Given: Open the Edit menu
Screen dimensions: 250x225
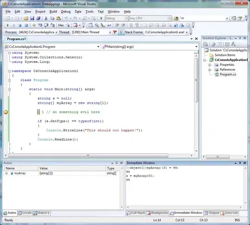Looking at the screenshot, I should 18,12.
